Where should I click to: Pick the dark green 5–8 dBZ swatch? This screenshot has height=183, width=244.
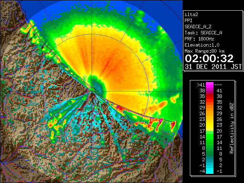pos(210,154)
